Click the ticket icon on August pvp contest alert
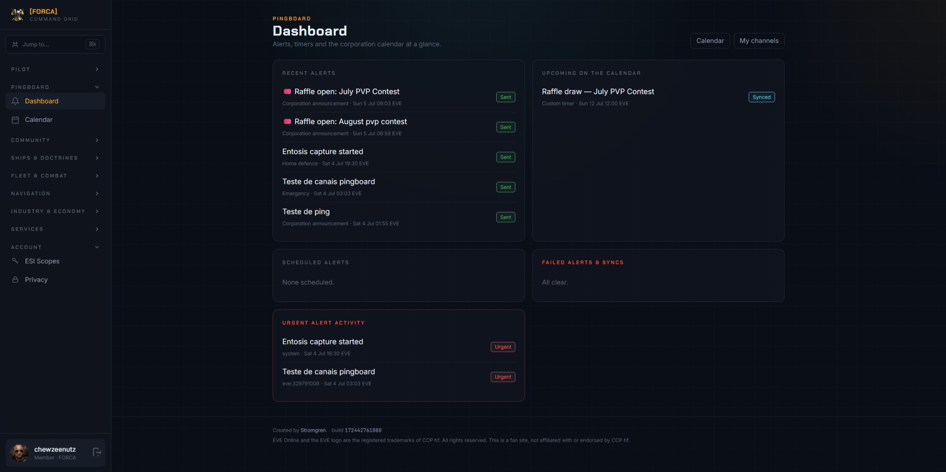The height and width of the screenshot is (472, 946). click(x=287, y=121)
